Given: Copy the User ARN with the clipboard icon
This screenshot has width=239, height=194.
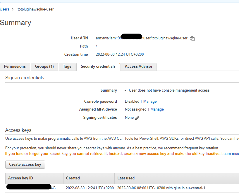Looking at the screenshot, I should [x=192, y=39].
